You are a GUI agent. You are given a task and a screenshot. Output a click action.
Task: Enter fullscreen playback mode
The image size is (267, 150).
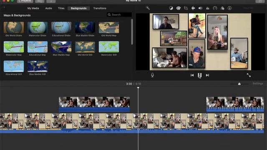point(249,75)
